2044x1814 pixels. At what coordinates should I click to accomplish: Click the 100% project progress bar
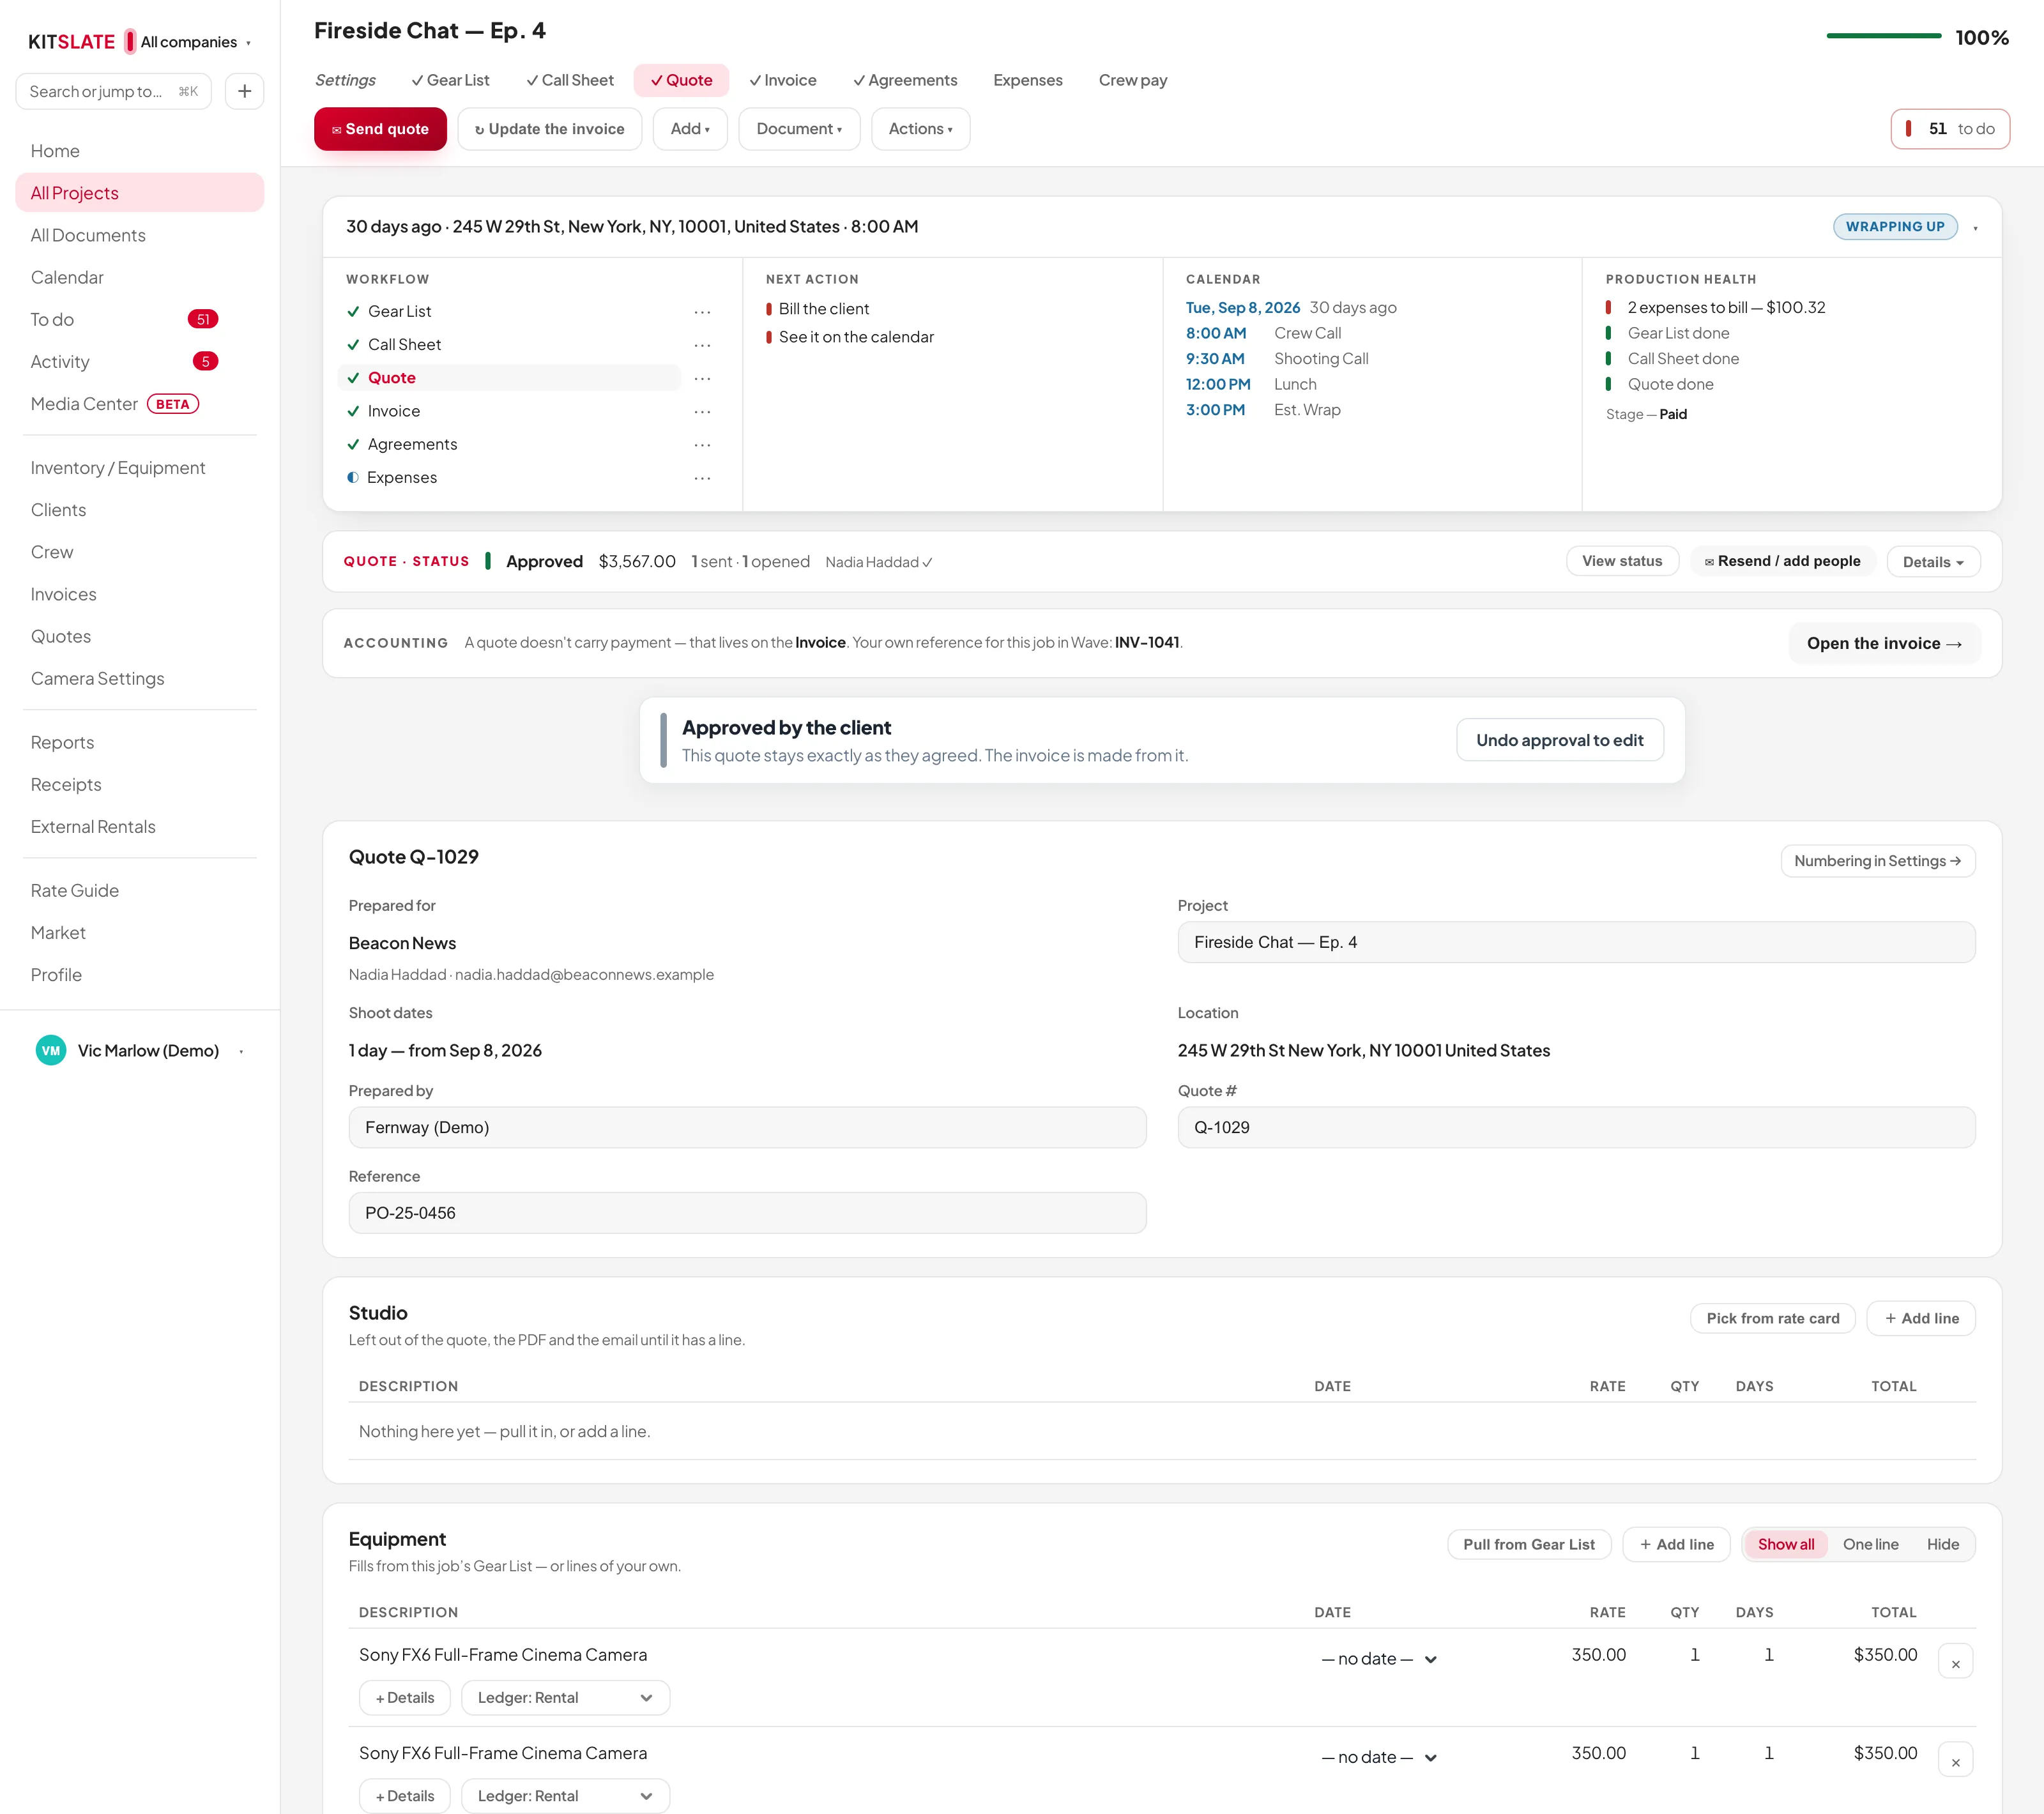tap(1883, 37)
